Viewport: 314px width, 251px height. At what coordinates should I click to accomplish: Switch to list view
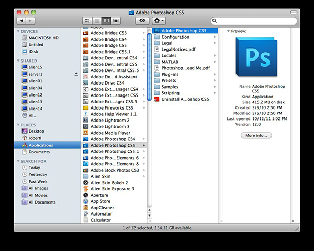97,21
